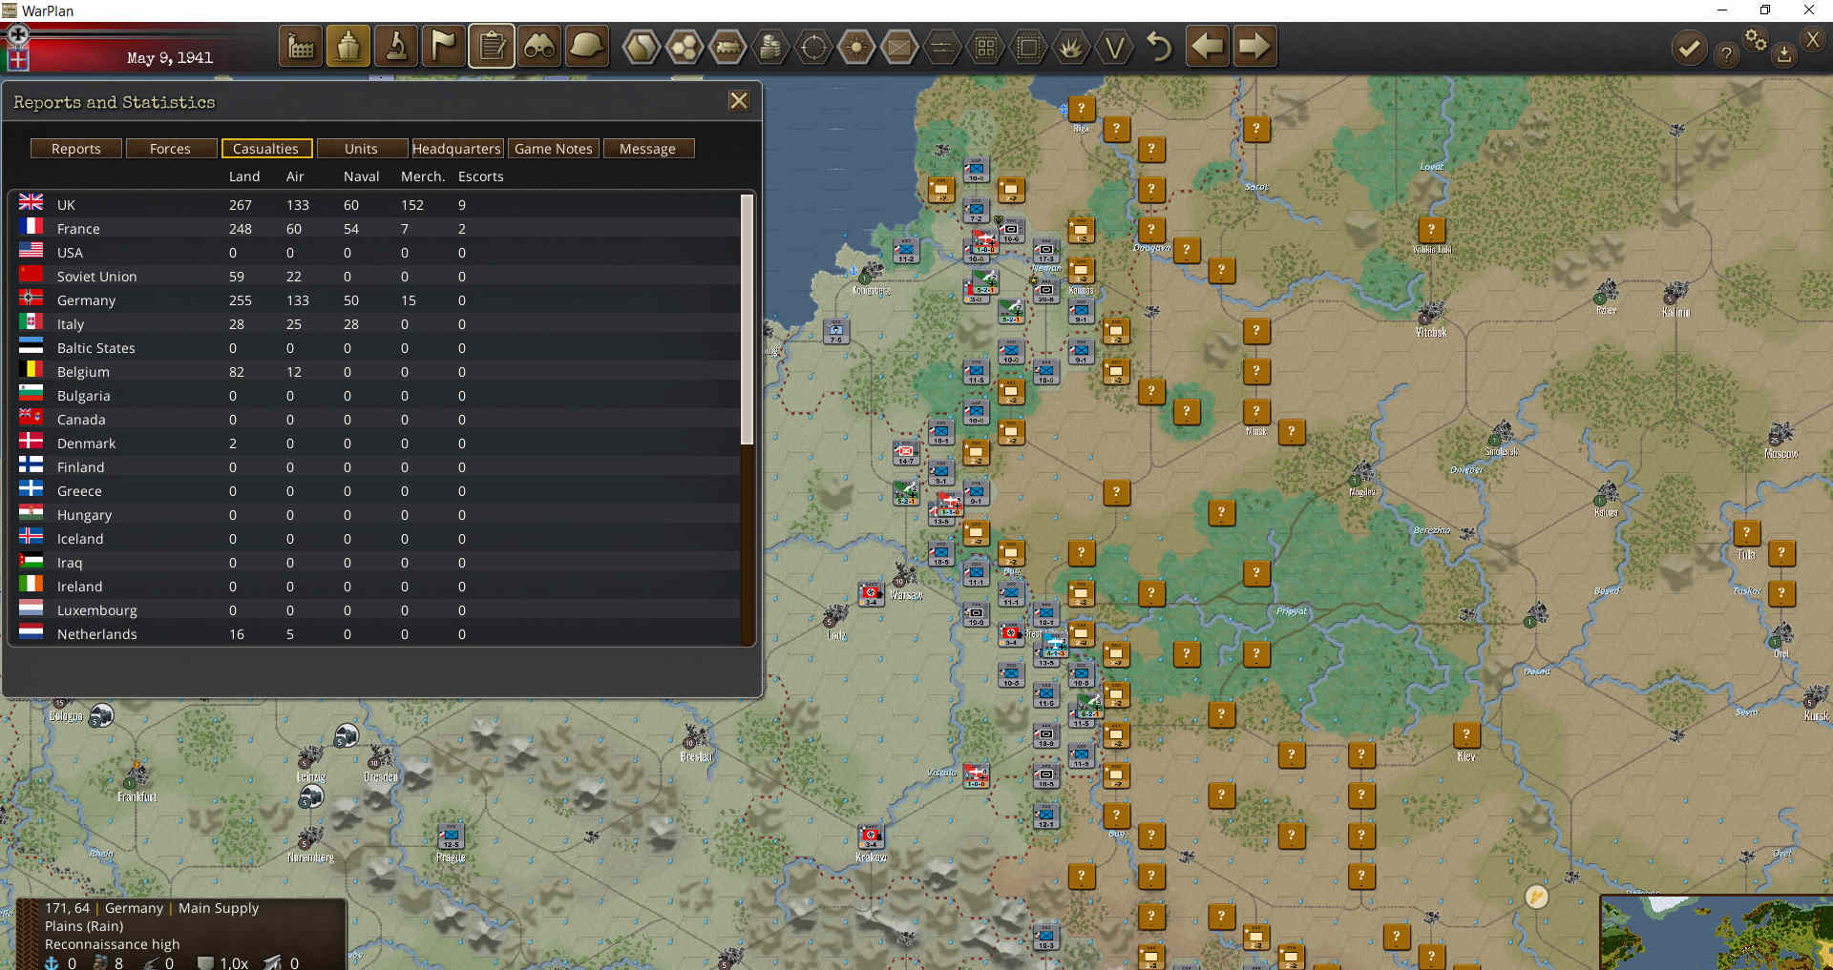Viewport: 1833px width, 970px height.
Task: Click the Naval column header
Action: tap(362, 176)
